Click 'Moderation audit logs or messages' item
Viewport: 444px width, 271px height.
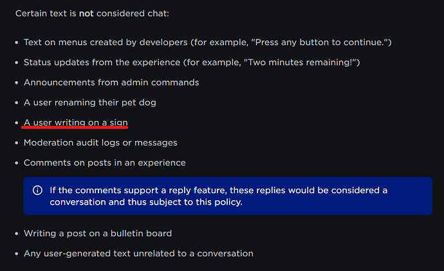click(100, 143)
